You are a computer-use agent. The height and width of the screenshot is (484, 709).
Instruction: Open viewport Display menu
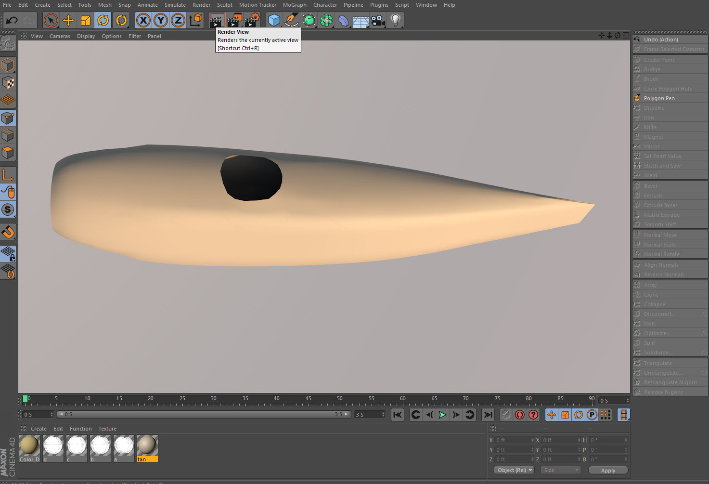click(86, 36)
